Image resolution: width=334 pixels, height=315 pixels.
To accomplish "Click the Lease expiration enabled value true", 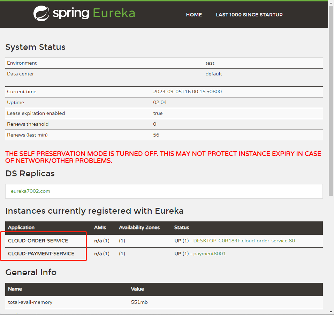I will pyautogui.click(x=158, y=113).
